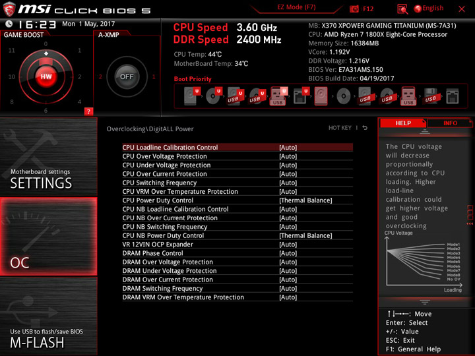475x356 pixels.
Task: Click the Boot Priority heading
Action: pos(193,79)
